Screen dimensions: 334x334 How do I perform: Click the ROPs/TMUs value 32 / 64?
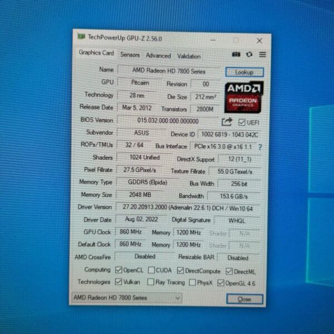click(134, 145)
